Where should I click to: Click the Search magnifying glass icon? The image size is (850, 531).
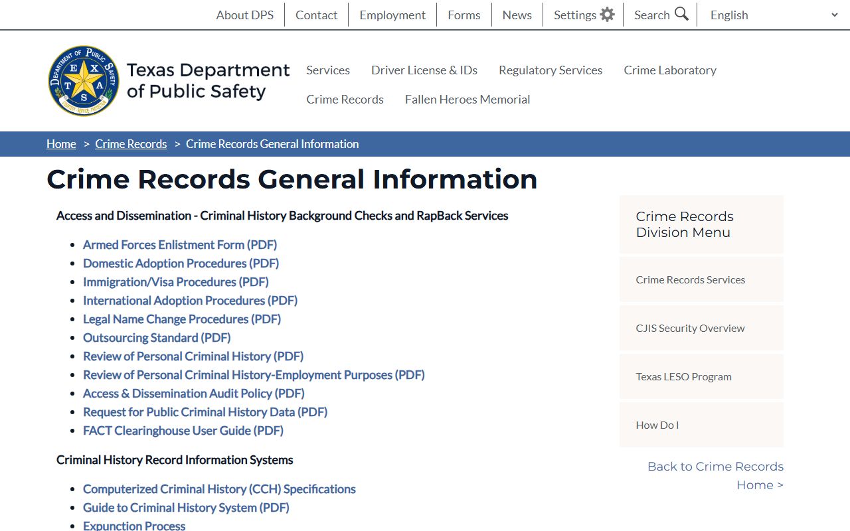(681, 14)
